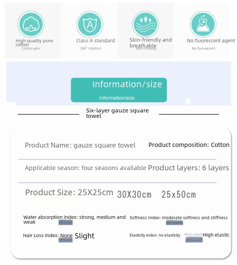Viewport: 237px width, 265px height.
Task: Click Six-layer gauze square towel heading
Action: pos(117,113)
